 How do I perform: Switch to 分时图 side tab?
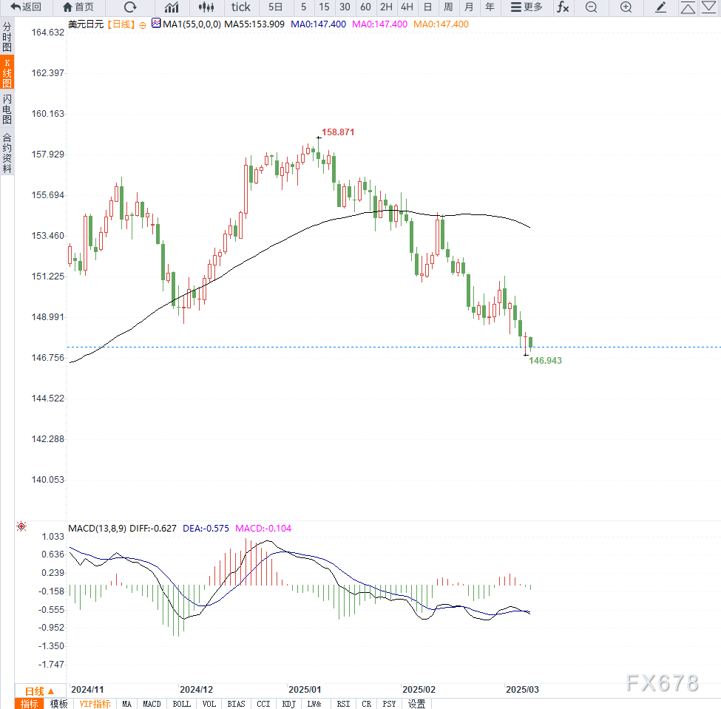pos(7,37)
